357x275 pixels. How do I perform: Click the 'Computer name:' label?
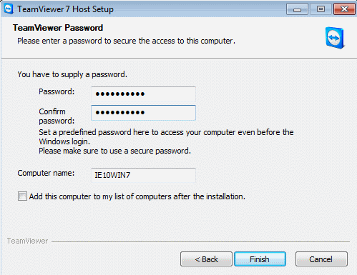[46, 173]
